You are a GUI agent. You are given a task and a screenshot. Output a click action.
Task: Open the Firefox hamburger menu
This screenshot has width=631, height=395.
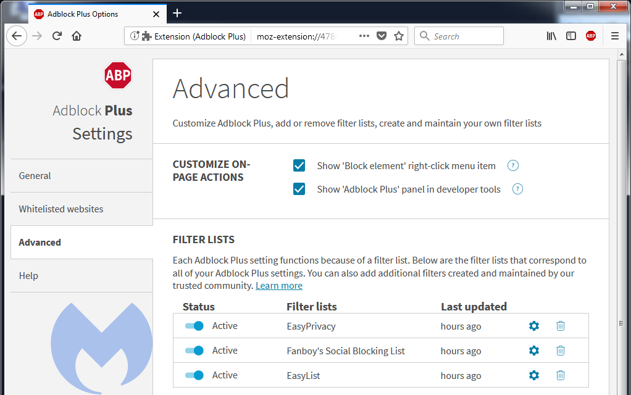pos(615,36)
